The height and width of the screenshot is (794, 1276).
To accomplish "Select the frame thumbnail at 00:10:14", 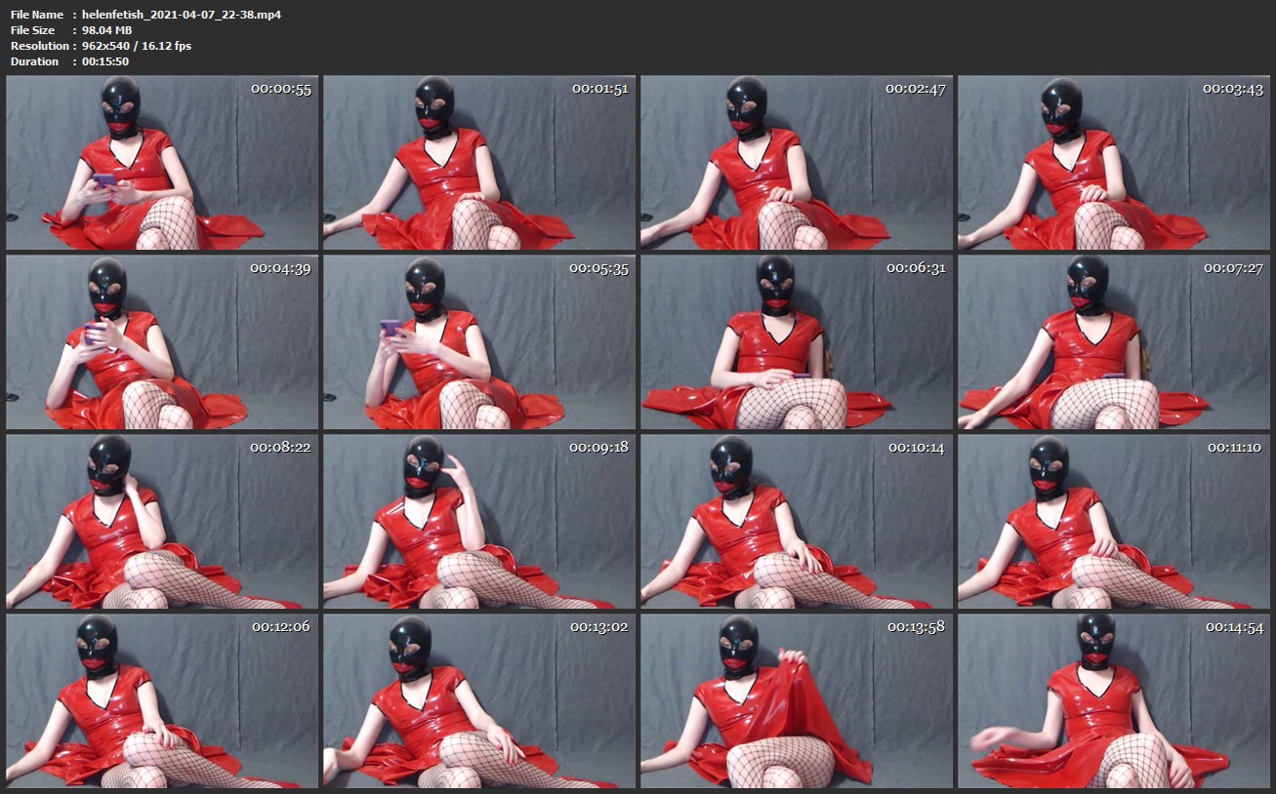I will coord(797,522).
